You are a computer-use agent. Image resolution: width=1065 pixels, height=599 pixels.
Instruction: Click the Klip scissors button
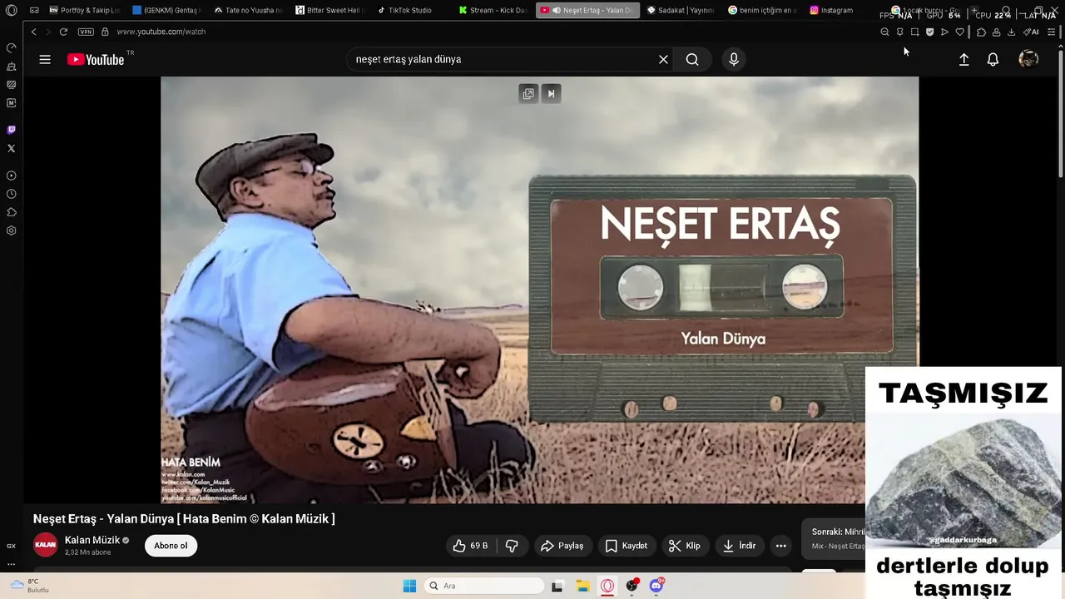[685, 546]
